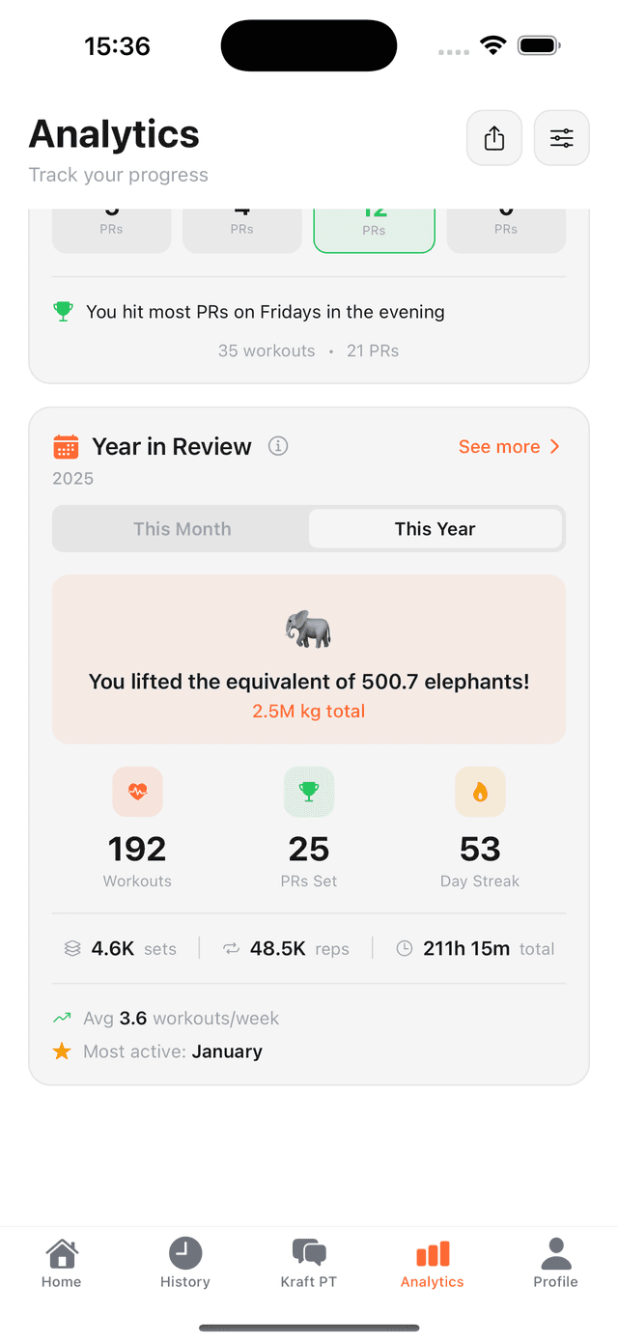Tap the Year in Review info button

[278, 446]
